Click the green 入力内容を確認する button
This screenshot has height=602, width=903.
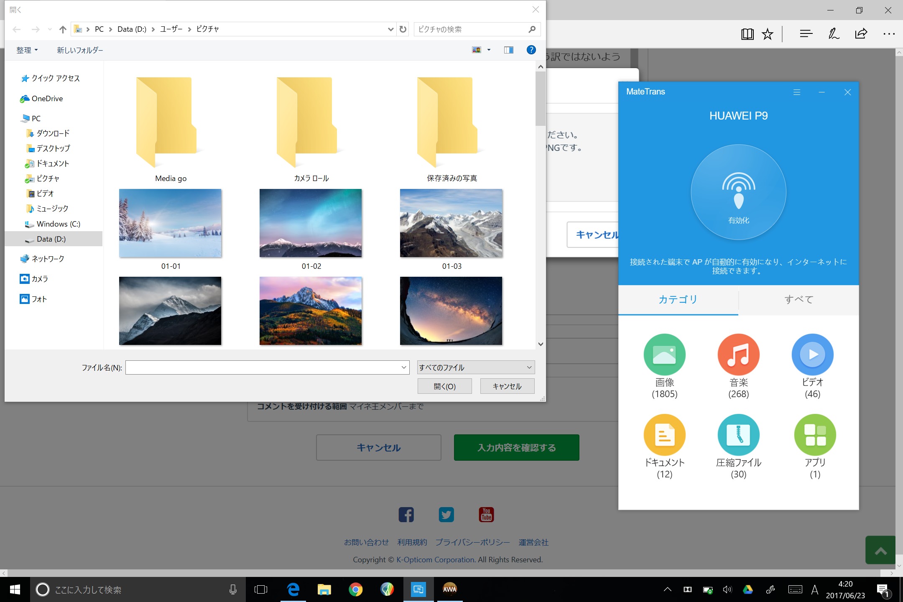[x=516, y=448]
